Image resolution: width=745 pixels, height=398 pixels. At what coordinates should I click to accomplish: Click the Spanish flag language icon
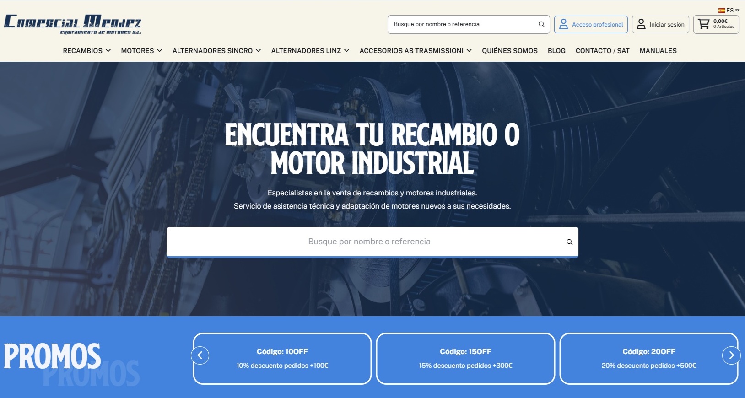722,10
